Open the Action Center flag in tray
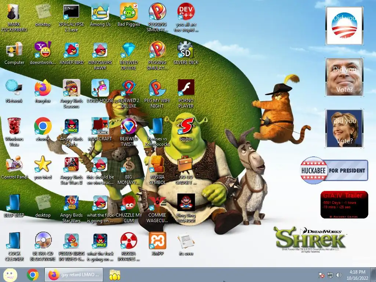 coord(321,275)
